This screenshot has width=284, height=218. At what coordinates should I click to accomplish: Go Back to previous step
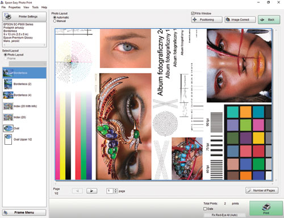click(269, 20)
